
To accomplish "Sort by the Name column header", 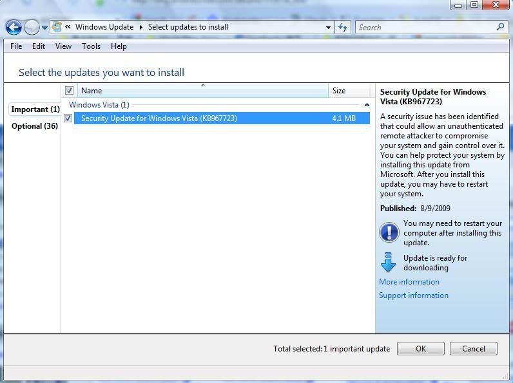I will point(203,91).
